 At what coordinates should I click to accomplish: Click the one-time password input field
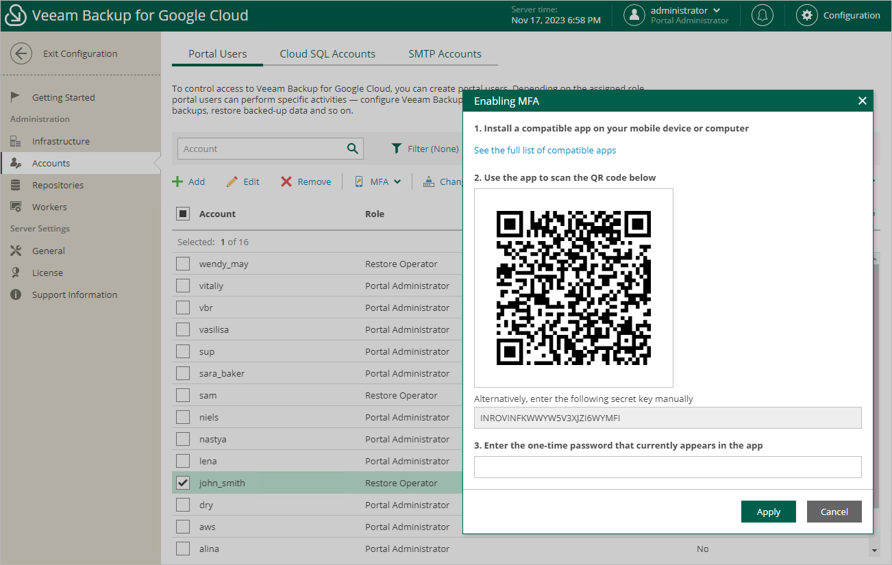667,467
